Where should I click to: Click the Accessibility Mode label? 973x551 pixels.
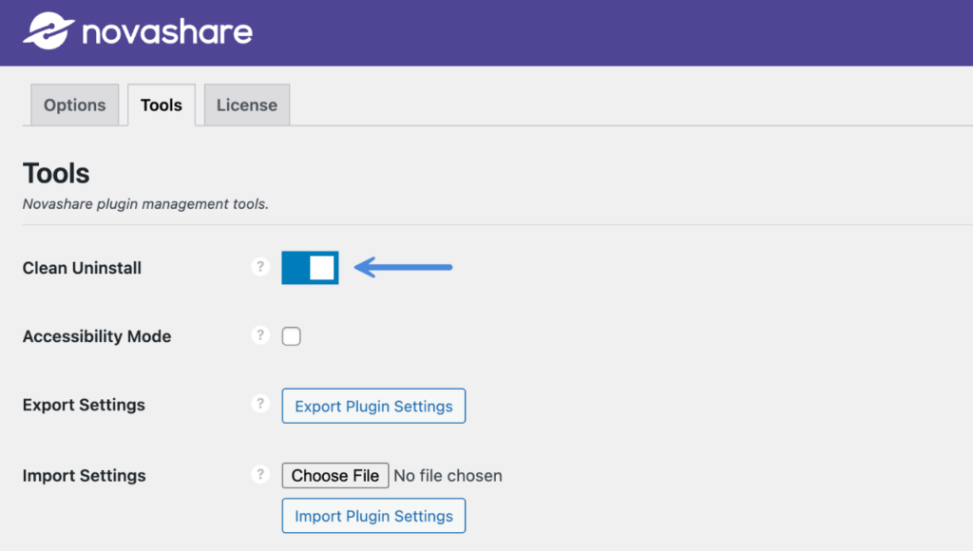point(97,336)
